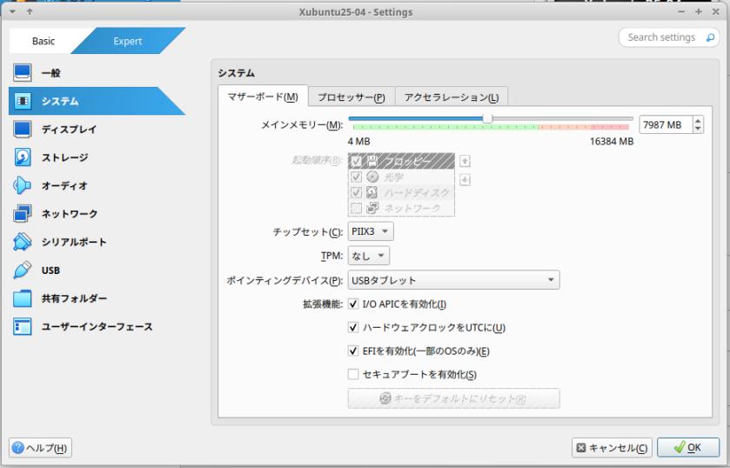
Task: Click the main memory slider handle
Action: coord(487,118)
